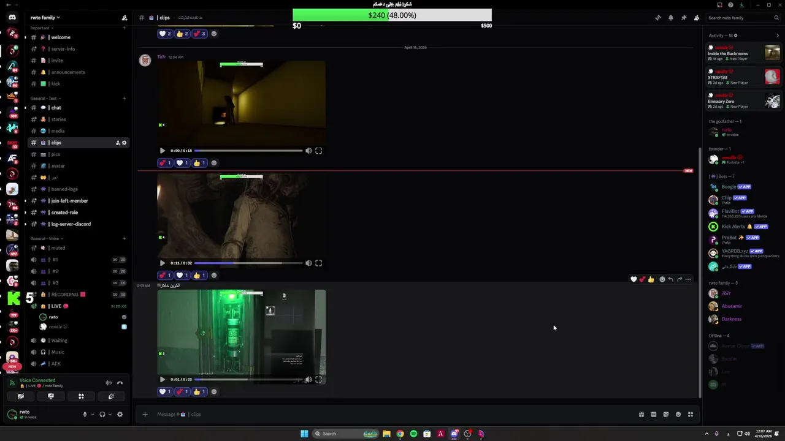
Task: Switch to the chat channel
Action: point(78,108)
